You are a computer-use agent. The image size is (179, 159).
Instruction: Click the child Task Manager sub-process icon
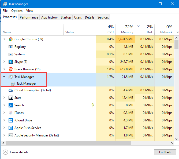(x=13, y=84)
